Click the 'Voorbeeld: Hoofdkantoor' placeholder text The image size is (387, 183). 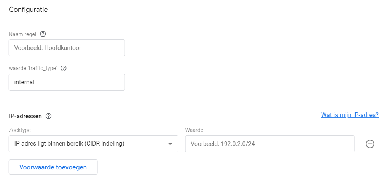pos(48,48)
